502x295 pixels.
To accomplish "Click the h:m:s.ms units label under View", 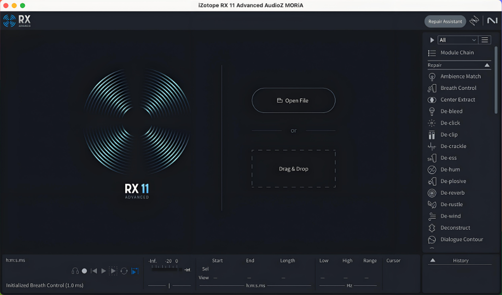I will click(x=255, y=285).
